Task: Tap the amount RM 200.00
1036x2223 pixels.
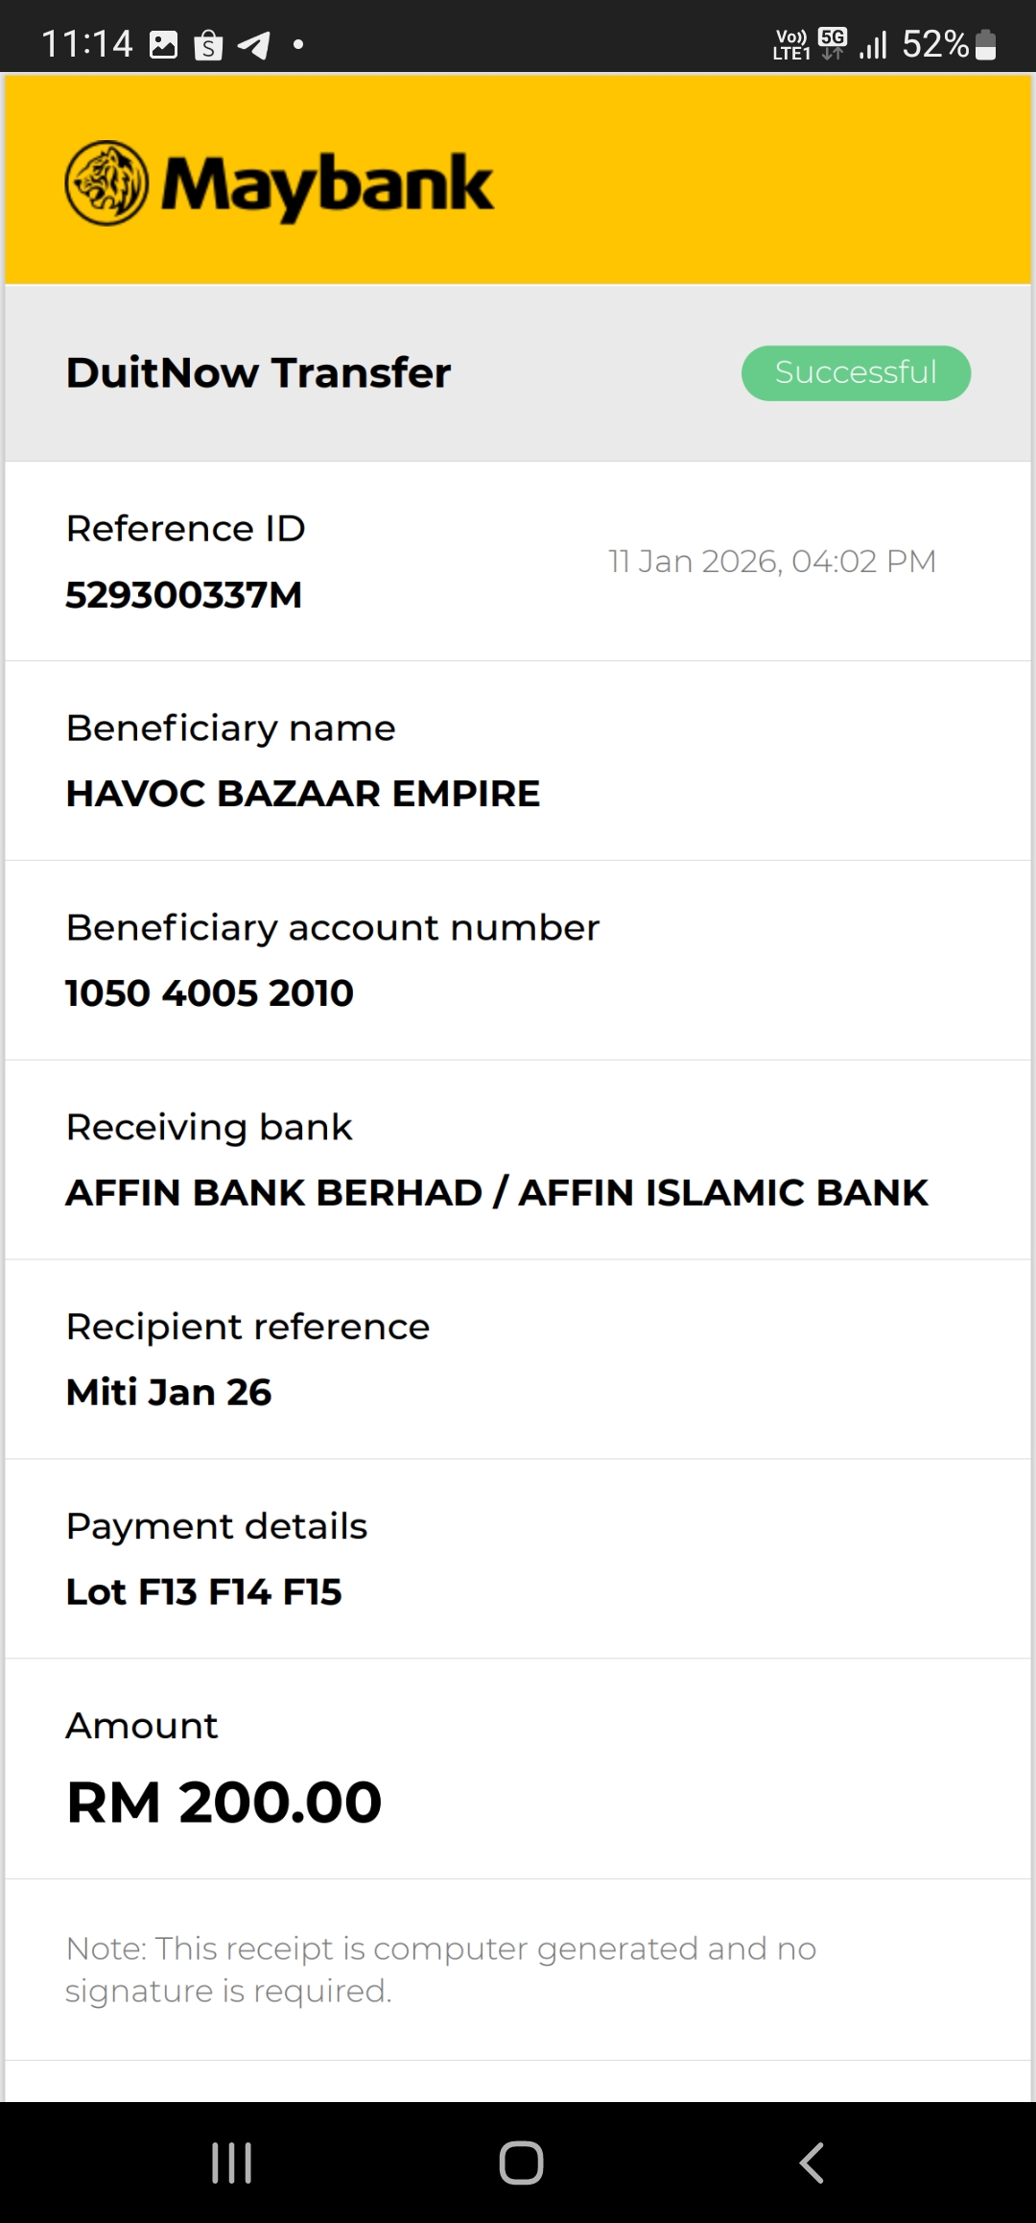Action: coord(224,1802)
